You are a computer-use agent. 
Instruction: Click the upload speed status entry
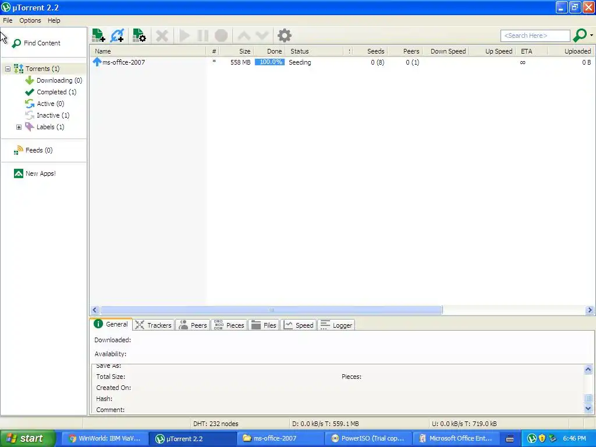pyautogui.click(x=464, y=424)
